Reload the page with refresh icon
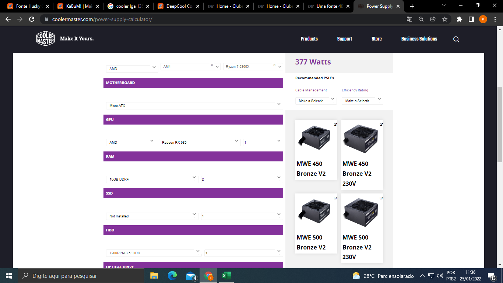This screenshot has height=283, width=503. point(32,19)
